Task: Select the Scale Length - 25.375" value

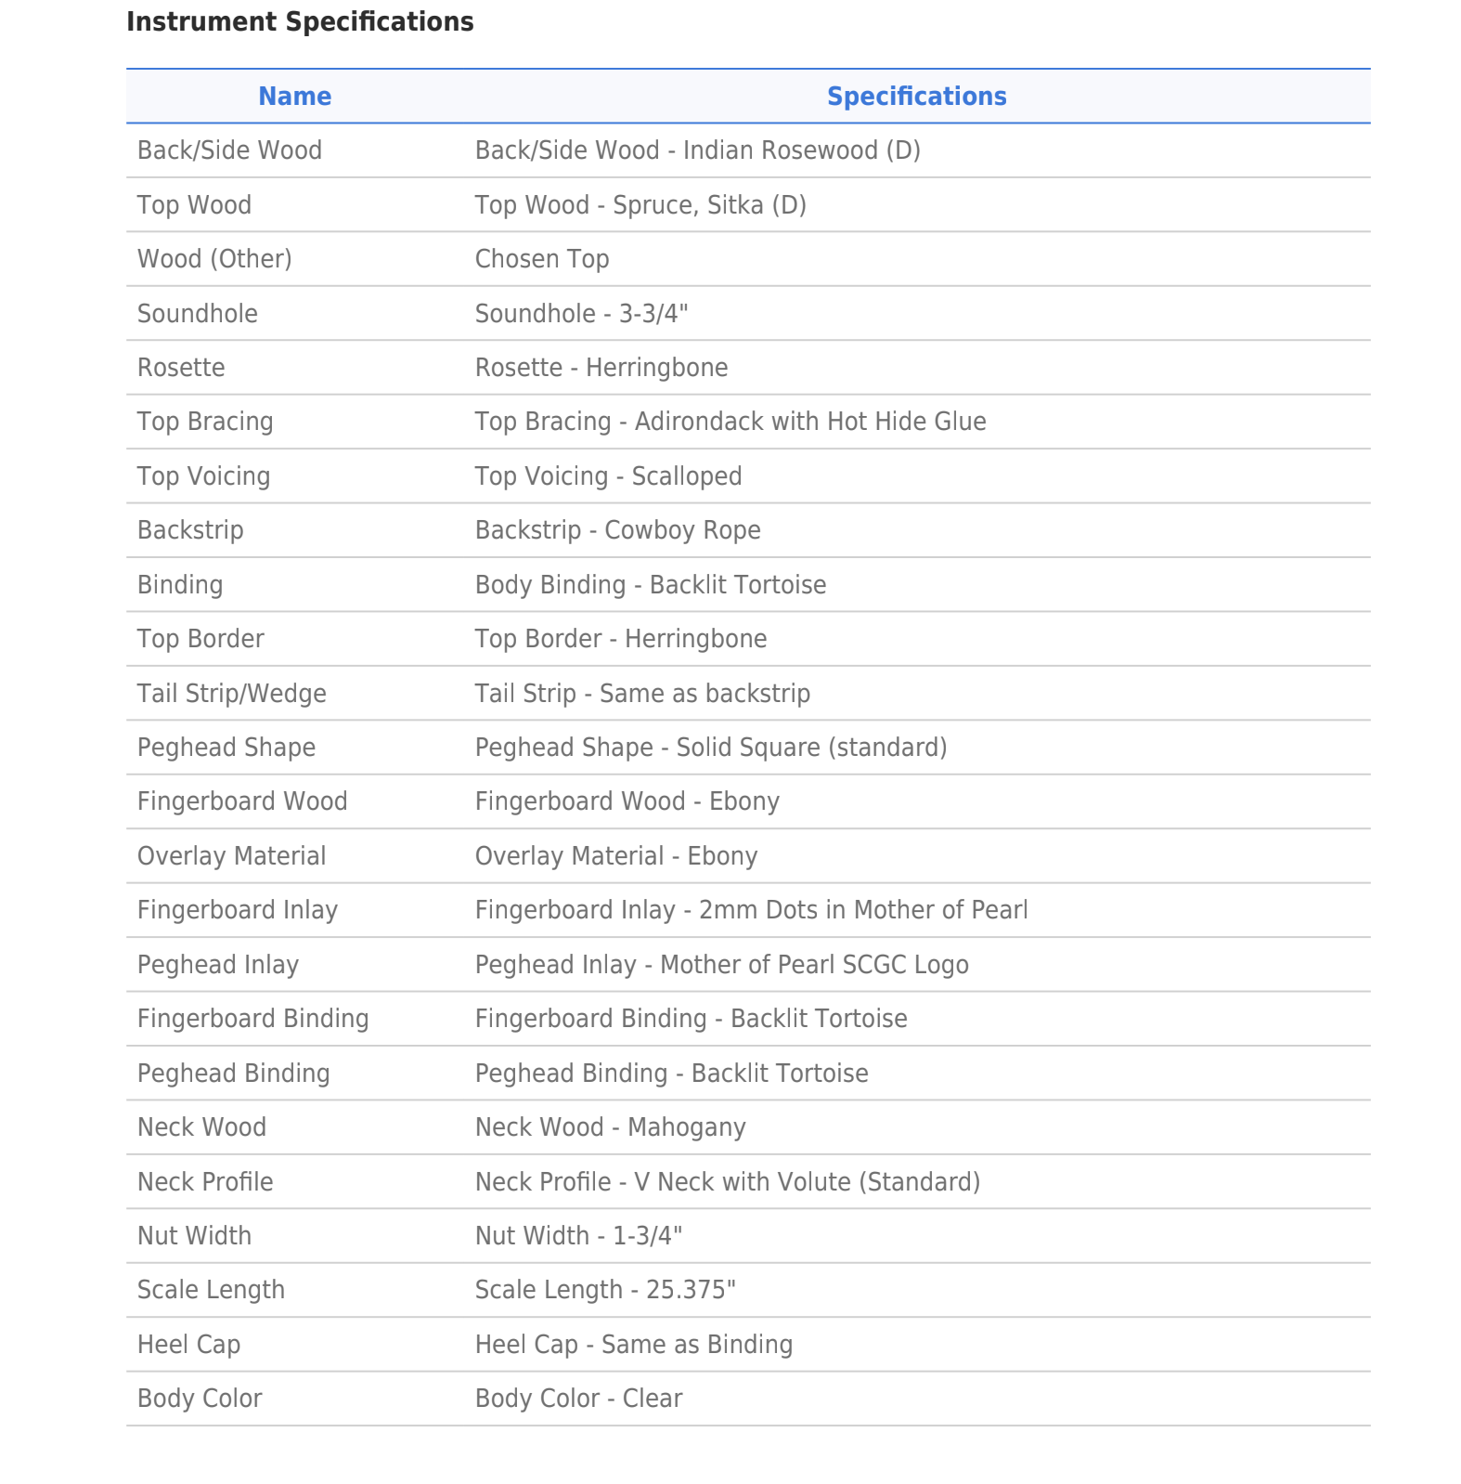Action: (604, 1290)
